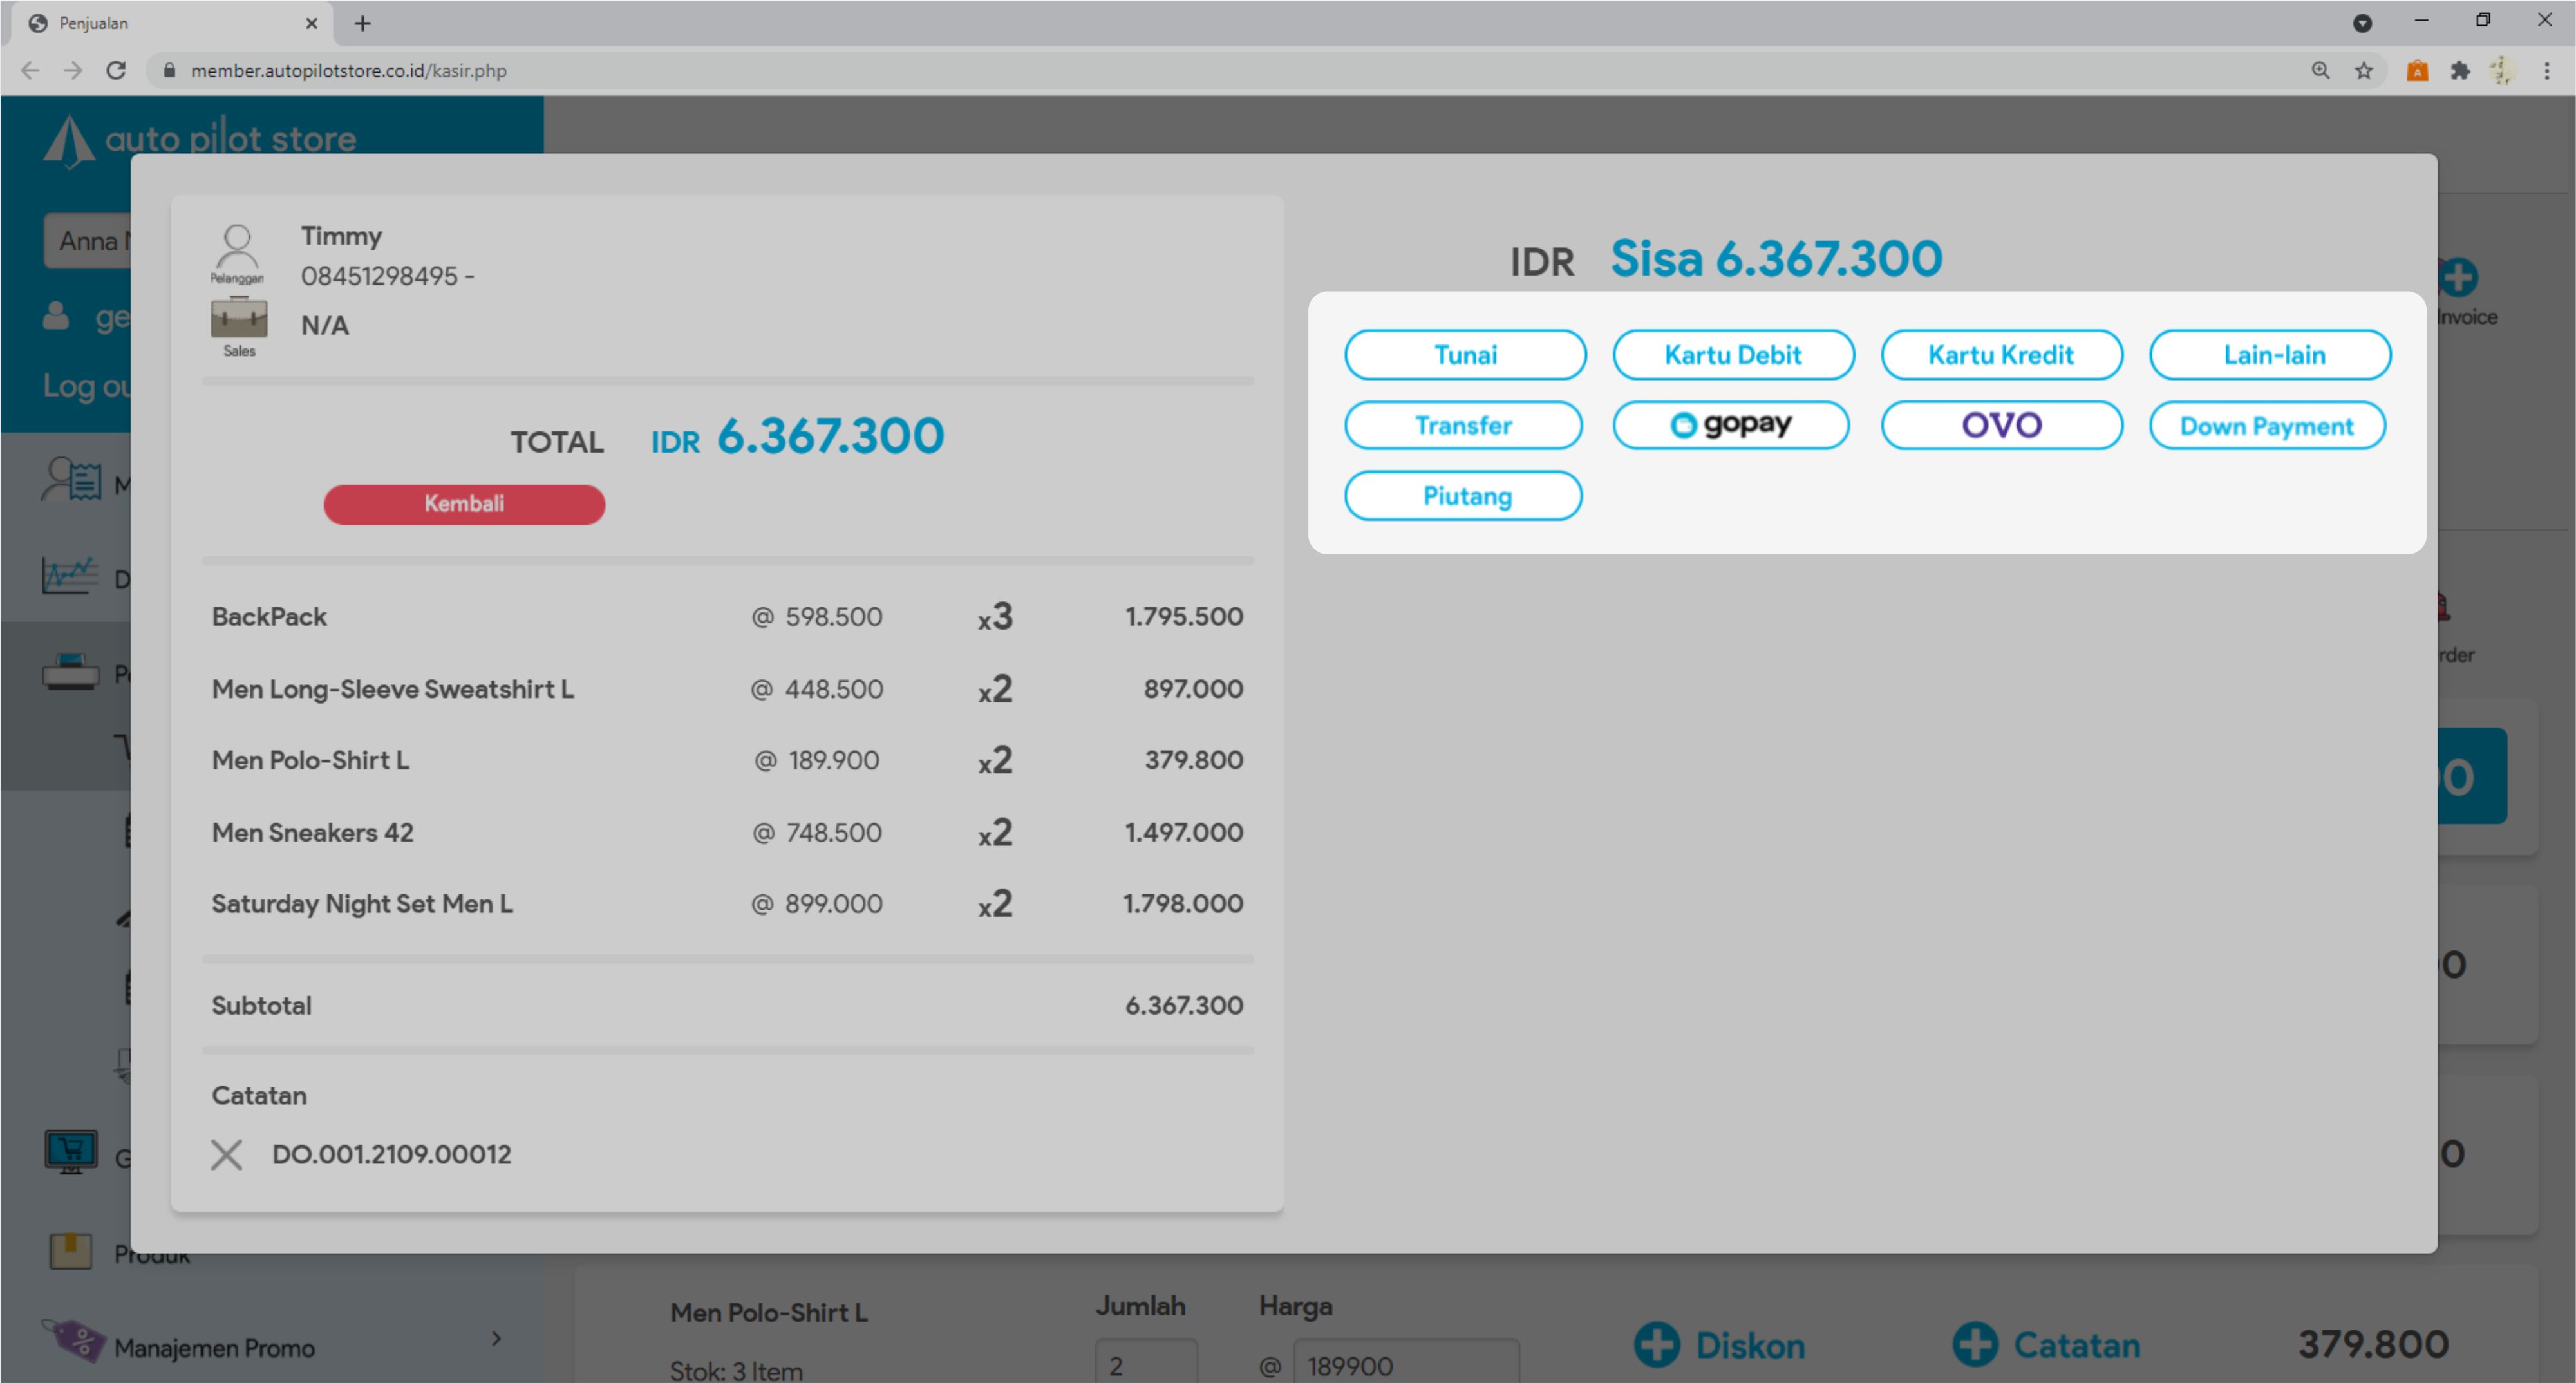Bookmark this page with star icon

[2363, 70]
